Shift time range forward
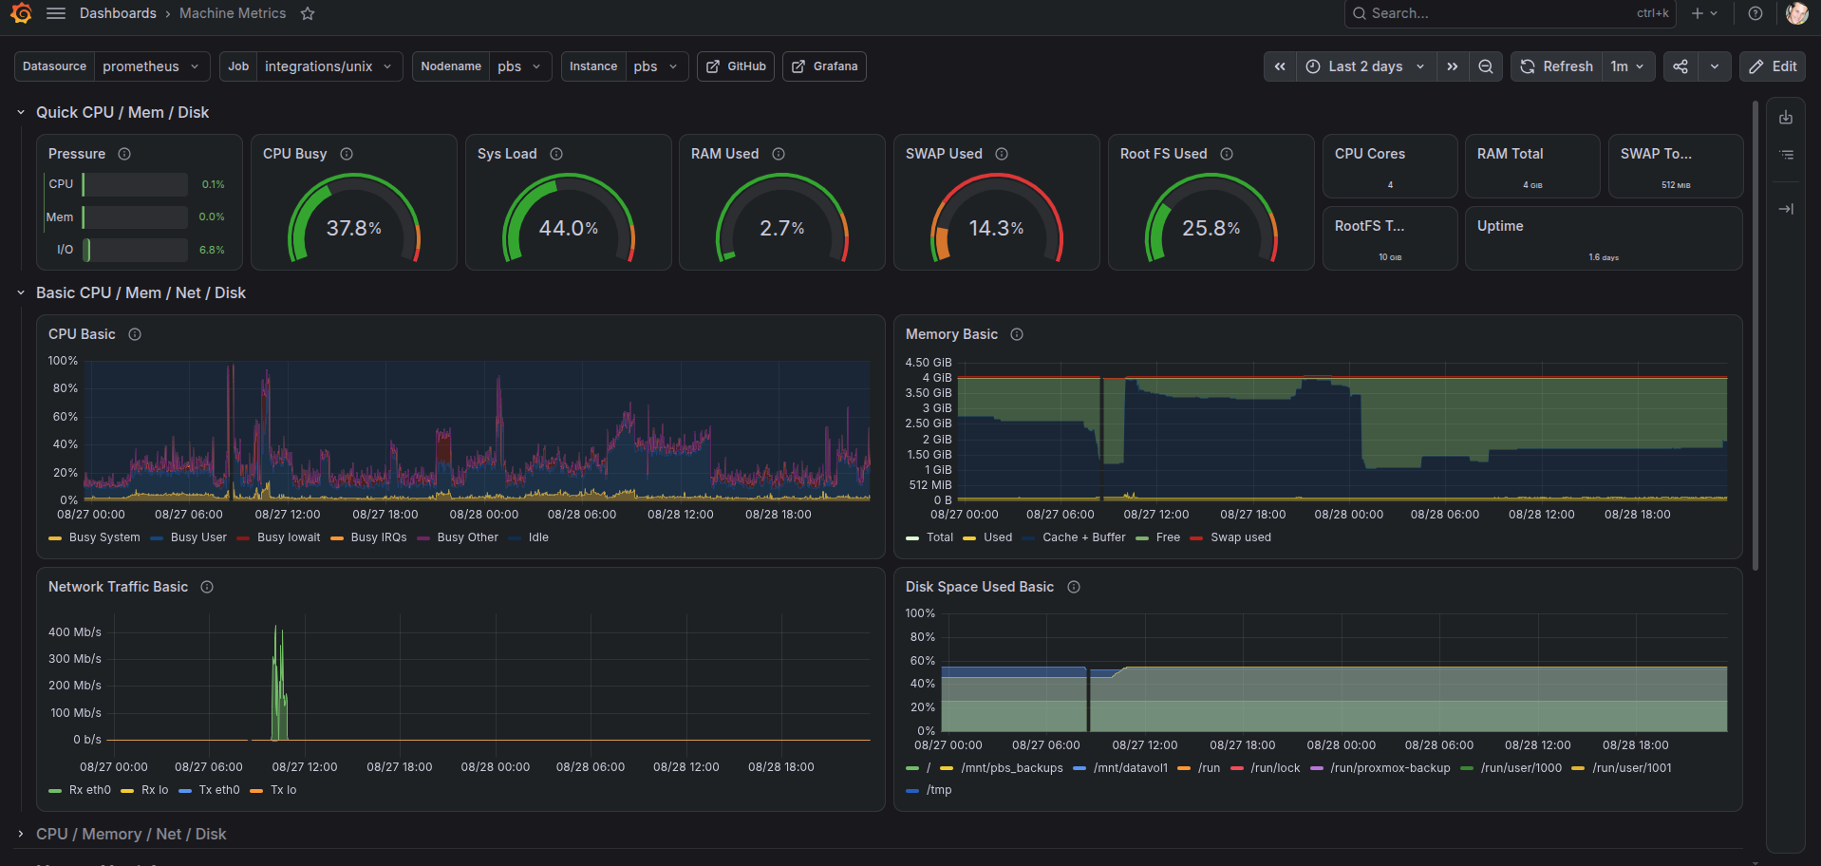Image resolution: width=1821 pixels, height=866 pixels. pyautogui.click(x=1453, y=66)
